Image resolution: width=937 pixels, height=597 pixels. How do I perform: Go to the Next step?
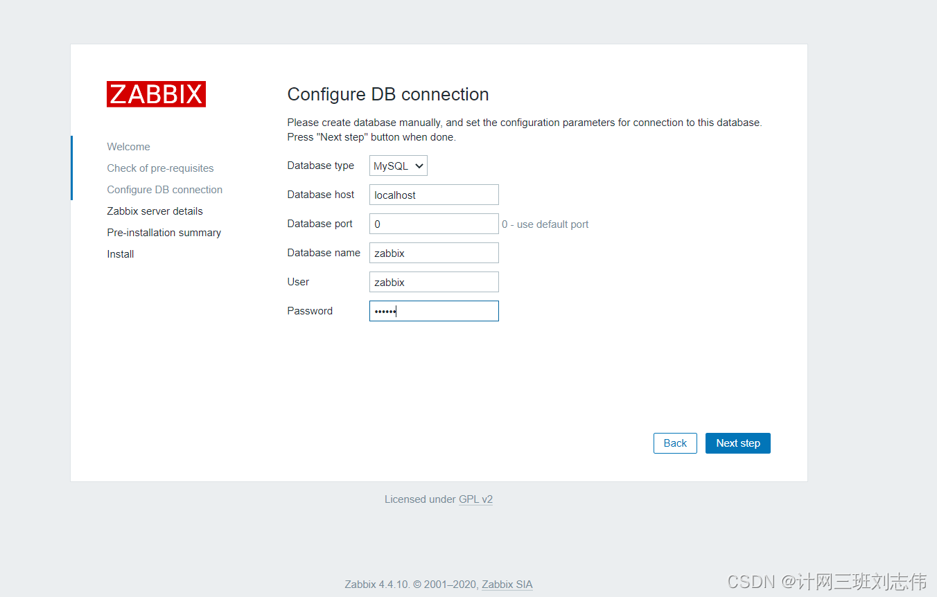[738, 443]
